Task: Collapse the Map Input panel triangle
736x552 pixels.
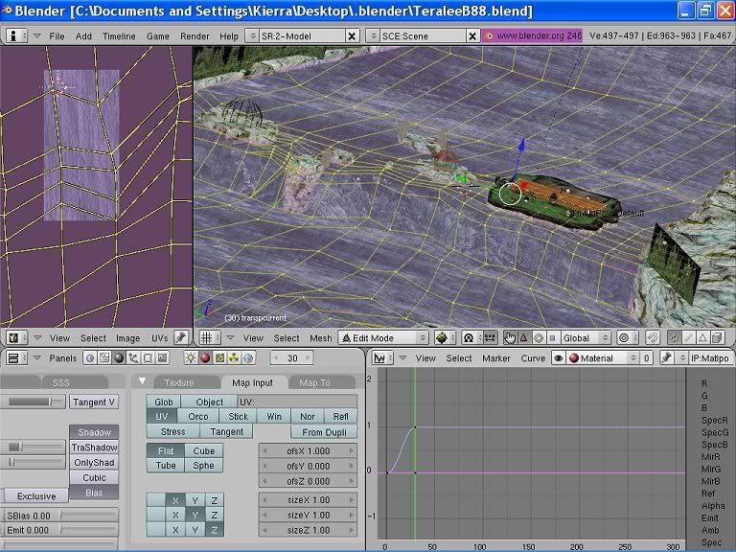Action: 142,381
